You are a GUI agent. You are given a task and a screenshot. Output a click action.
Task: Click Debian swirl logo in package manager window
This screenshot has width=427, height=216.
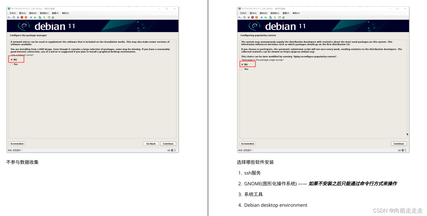tap(24, 26)
